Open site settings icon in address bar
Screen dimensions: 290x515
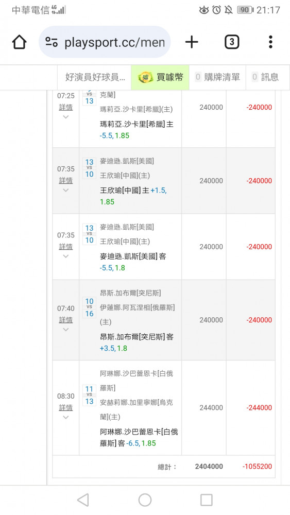pos(52,42)
